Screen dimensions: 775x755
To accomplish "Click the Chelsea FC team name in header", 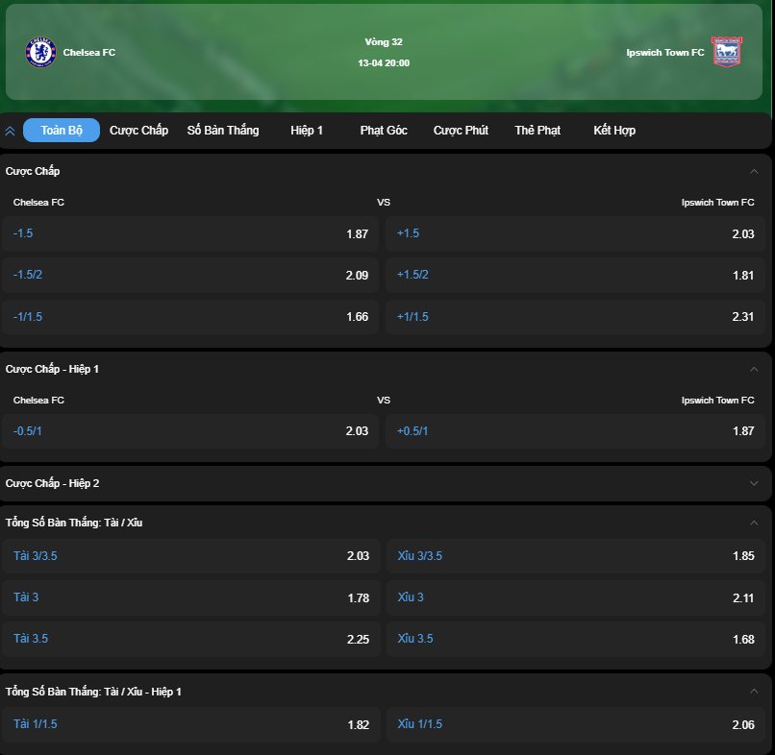I will click(89, 52).
